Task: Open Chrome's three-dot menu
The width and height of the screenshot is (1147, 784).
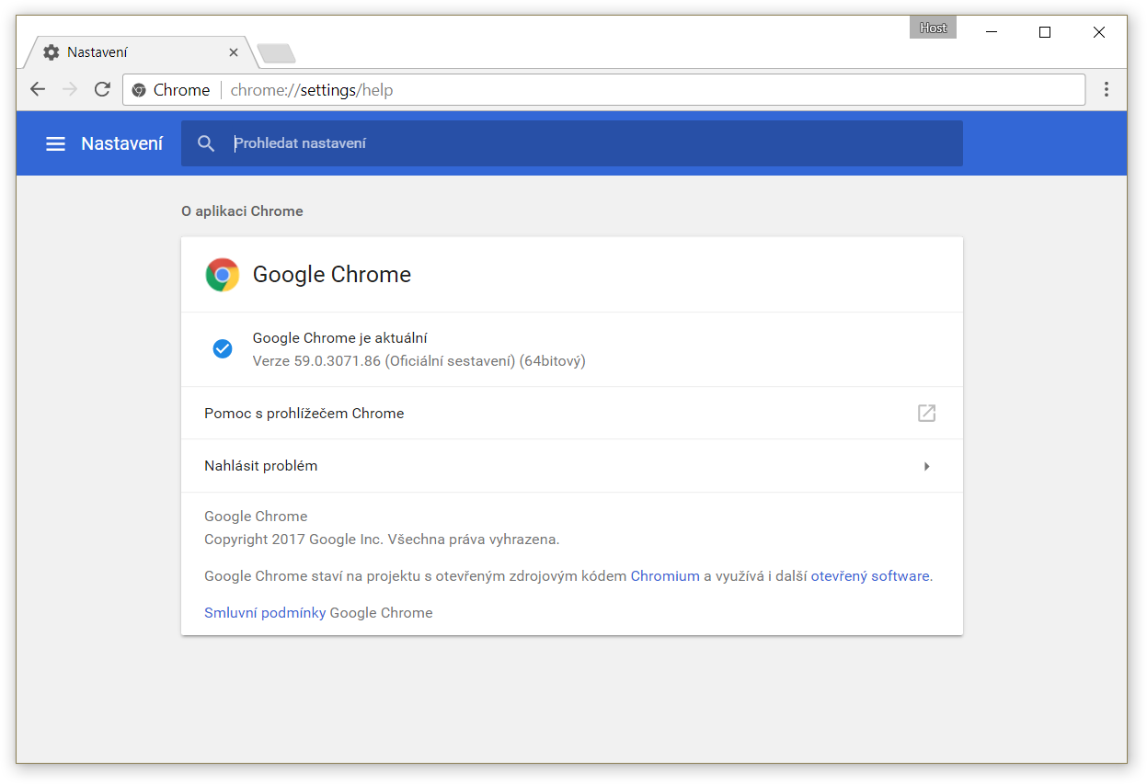Action: tap(1107, 89)
